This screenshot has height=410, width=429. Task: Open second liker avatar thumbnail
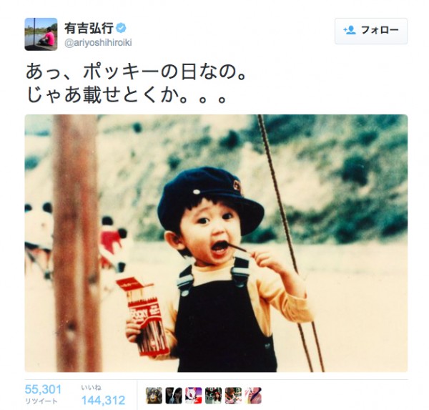174,396
